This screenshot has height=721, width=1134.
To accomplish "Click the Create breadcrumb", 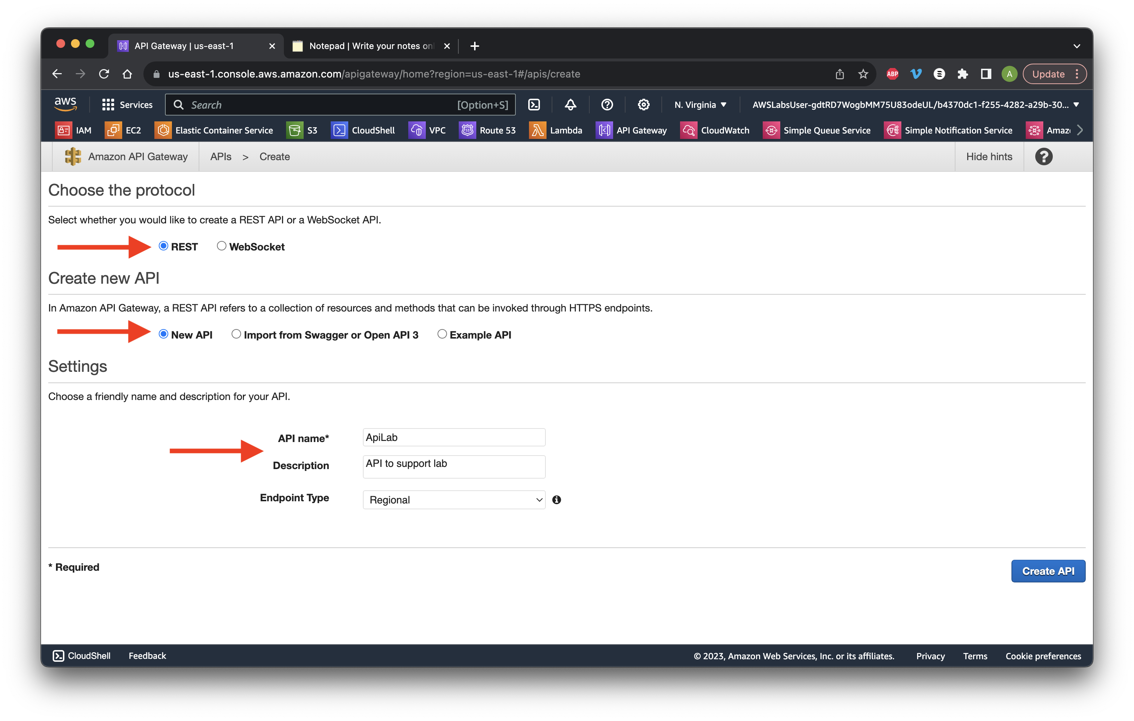I will (275, 157).
